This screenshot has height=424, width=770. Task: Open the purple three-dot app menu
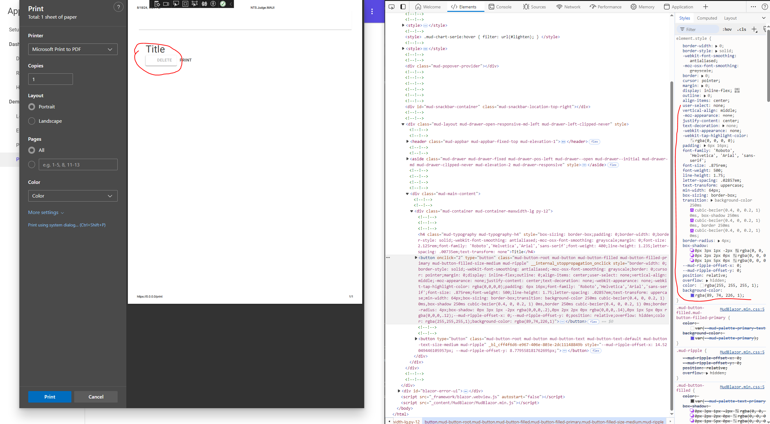tap(372, 11)
